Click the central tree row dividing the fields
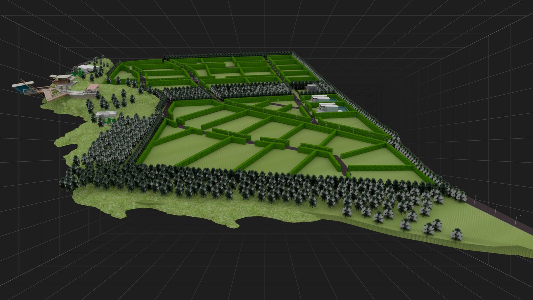Screen dimensions: 533x300 (x=250, y=90)
